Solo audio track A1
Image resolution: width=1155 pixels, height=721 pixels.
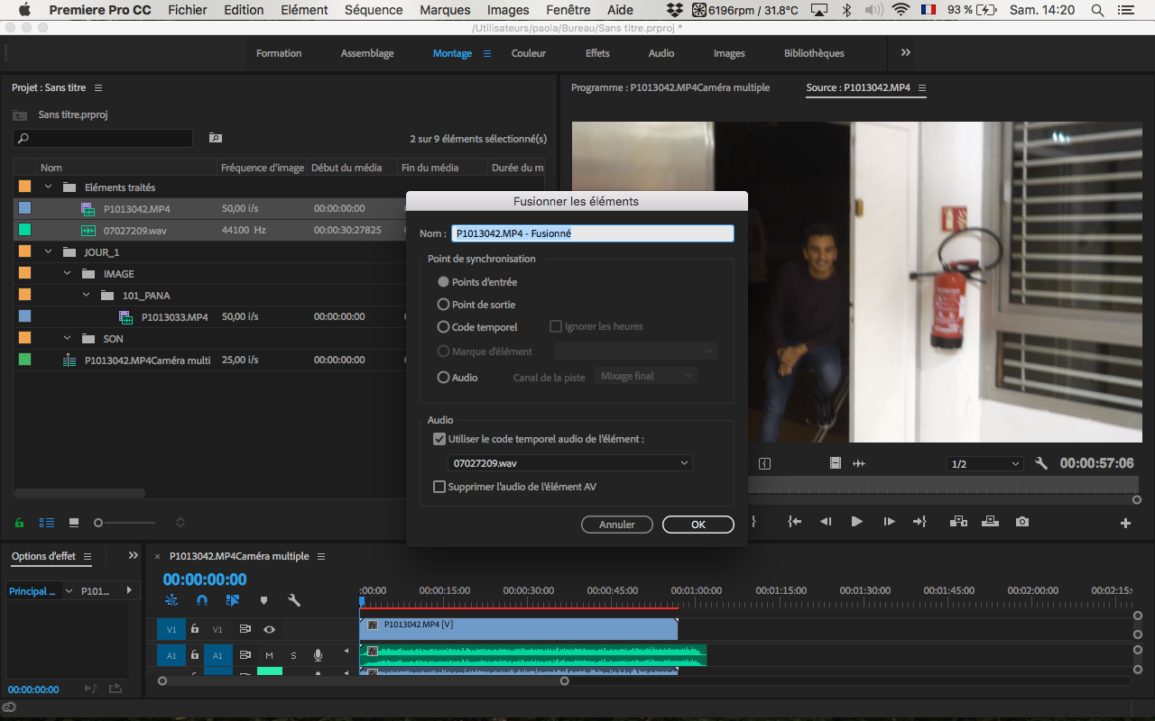pyautogui.click(x=293, y=655)
